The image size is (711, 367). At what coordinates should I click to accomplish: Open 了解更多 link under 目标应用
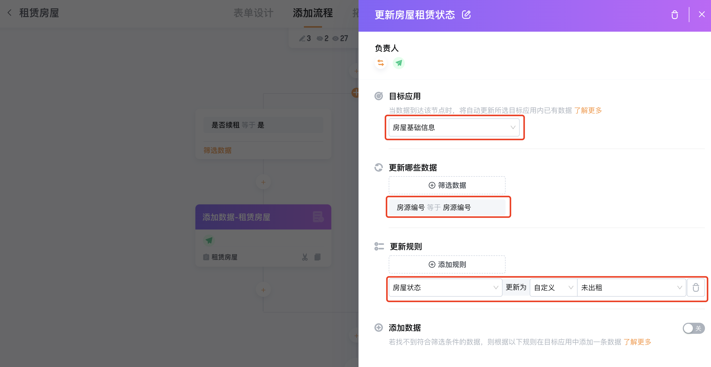point(588,111)
